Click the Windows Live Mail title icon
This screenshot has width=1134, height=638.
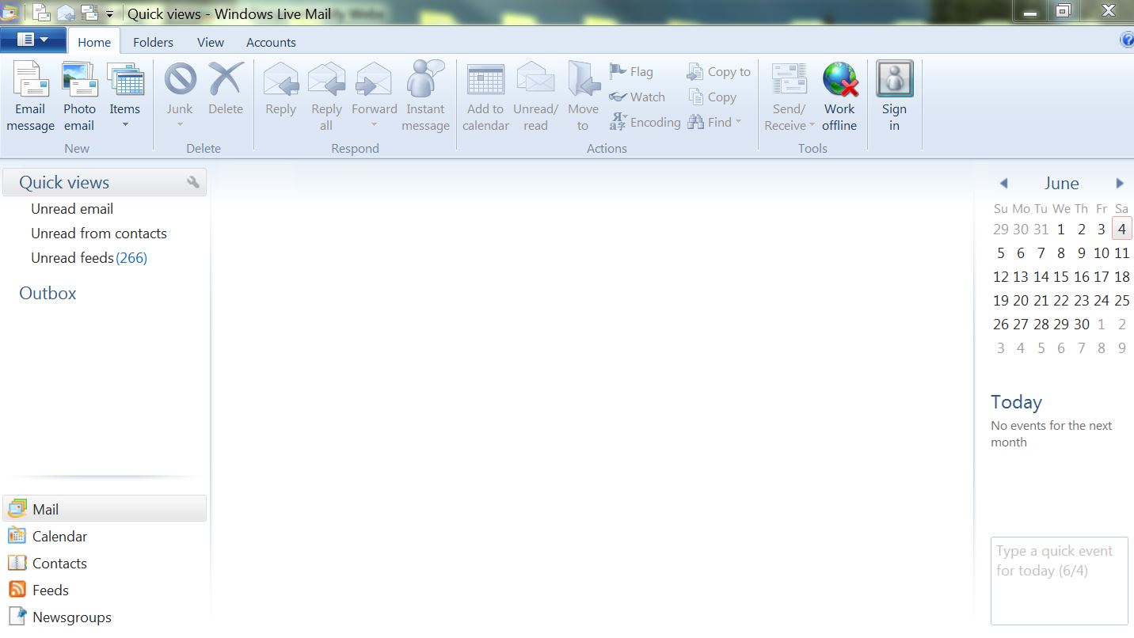tap(10, 13)
